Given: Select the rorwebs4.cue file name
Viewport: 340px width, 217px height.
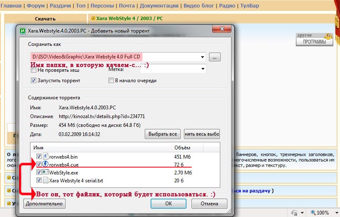Looking at the screenshot, I should (x=64, y=165).
